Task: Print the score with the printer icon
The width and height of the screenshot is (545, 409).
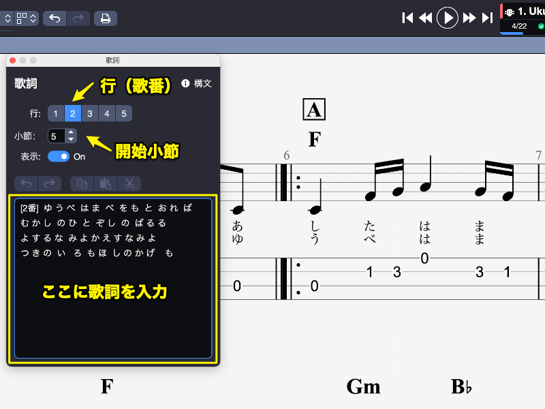Action: 105,18
